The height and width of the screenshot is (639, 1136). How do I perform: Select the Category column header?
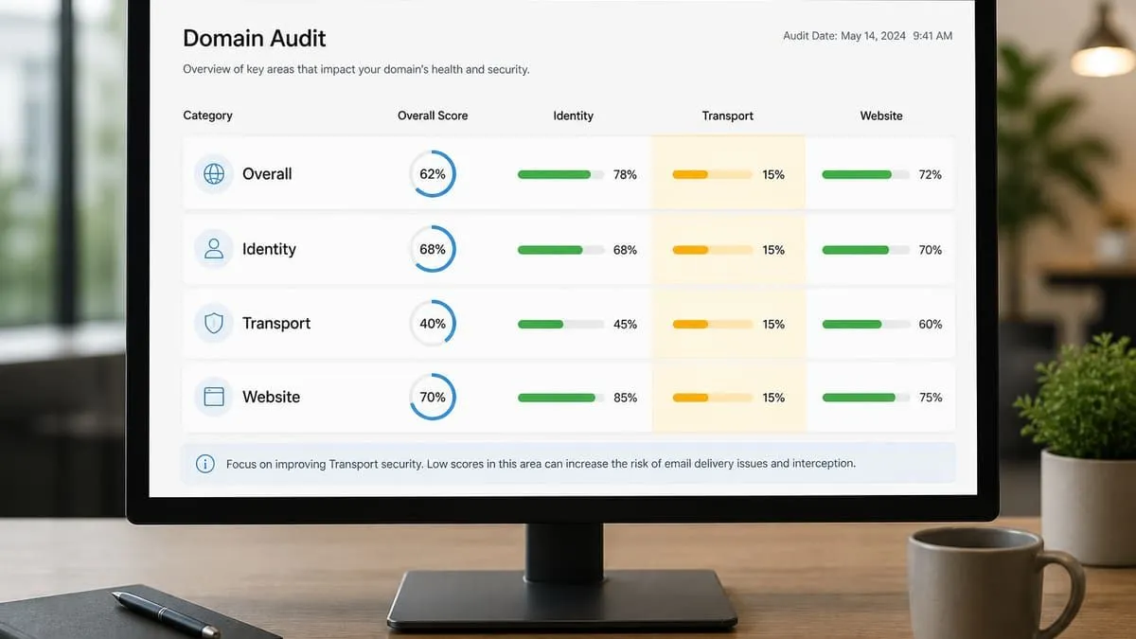(207, 115)
